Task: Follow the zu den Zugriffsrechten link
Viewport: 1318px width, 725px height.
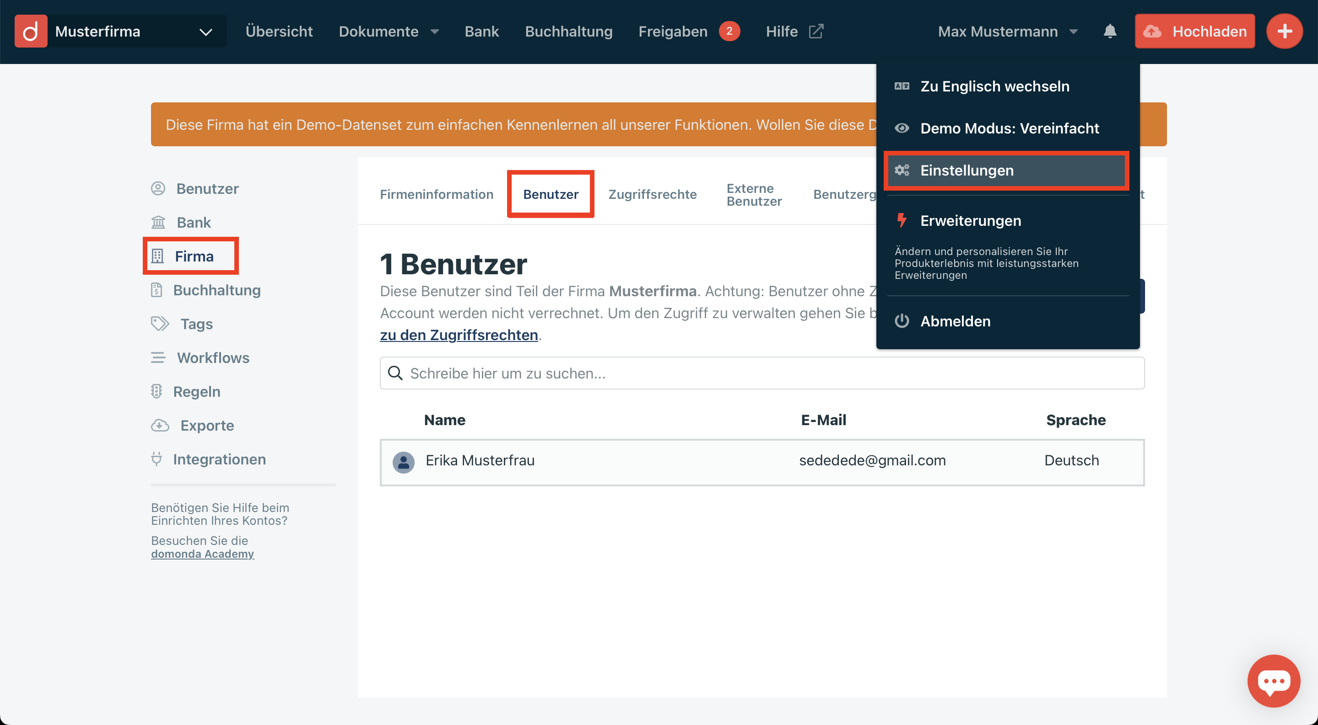Action: (x=459, y=335)
